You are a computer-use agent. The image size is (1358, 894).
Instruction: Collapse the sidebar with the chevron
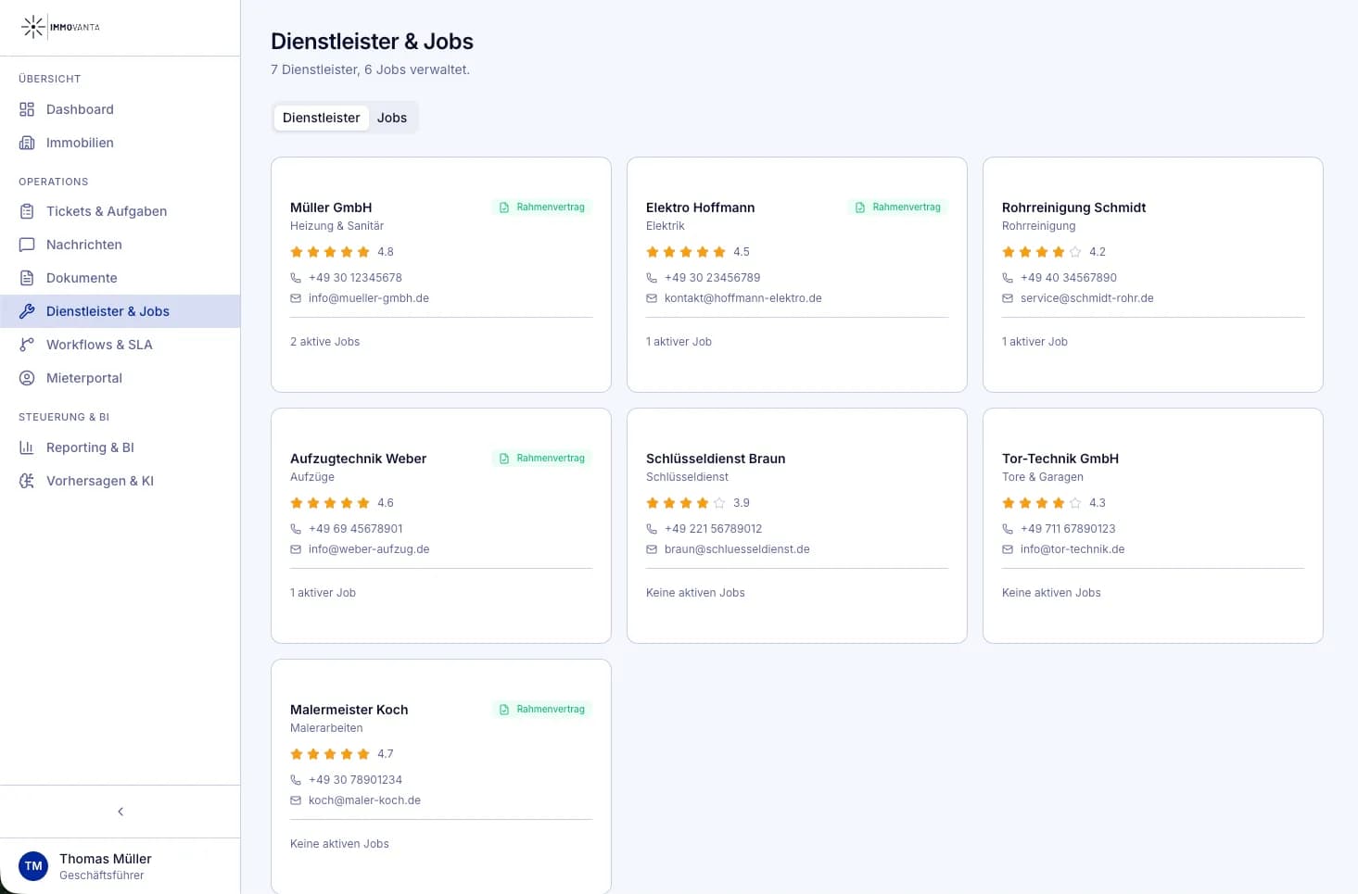click(120, 811)
